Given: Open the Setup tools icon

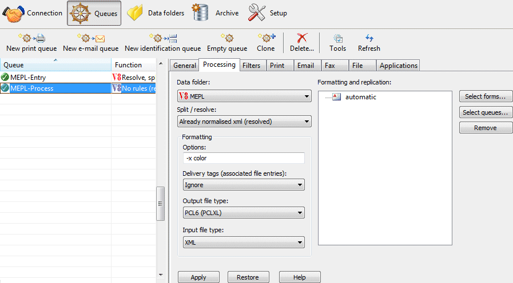Looking at the screenshot, I should point(256,13).
